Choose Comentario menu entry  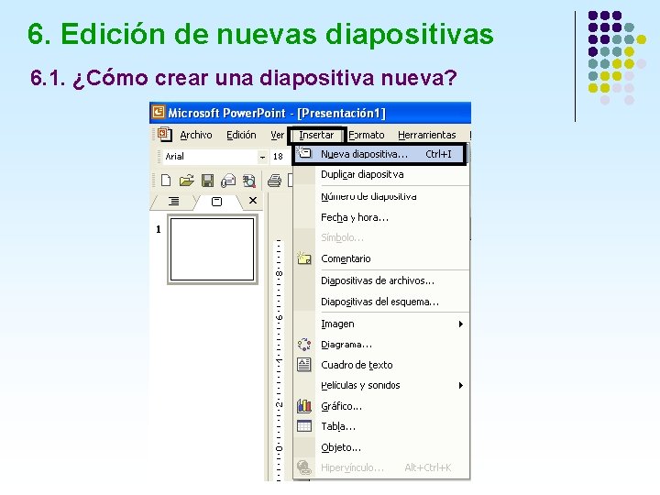(381, 258)
